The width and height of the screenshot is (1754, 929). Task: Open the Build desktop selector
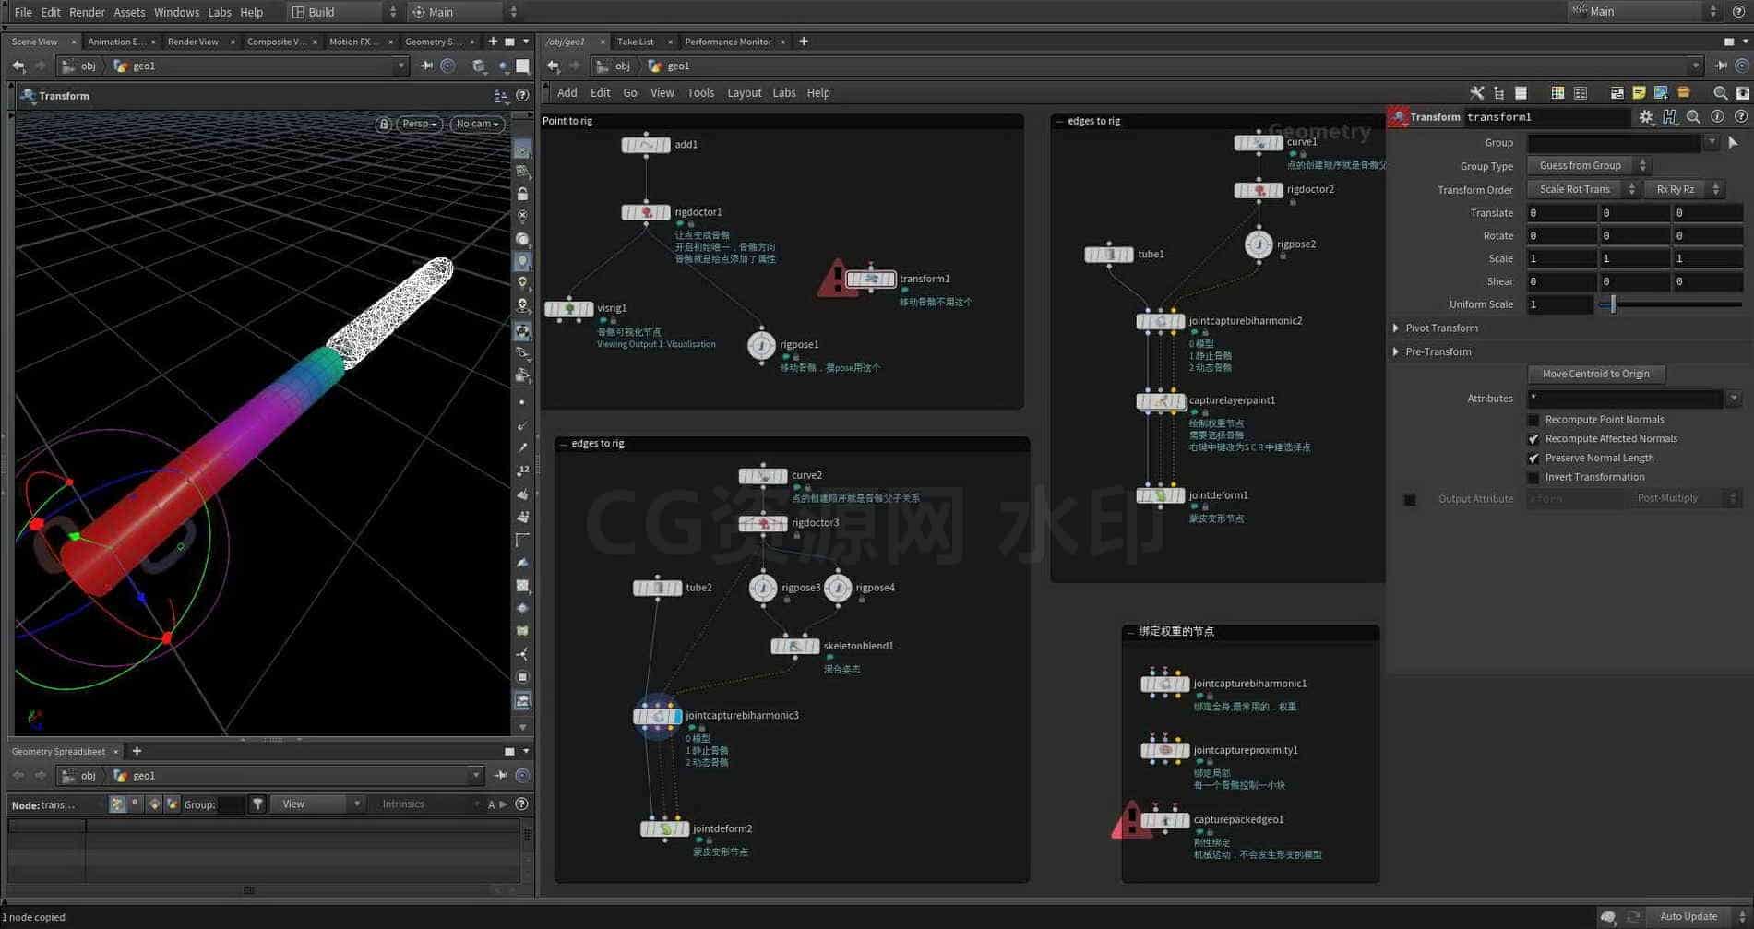coord(342,12)
